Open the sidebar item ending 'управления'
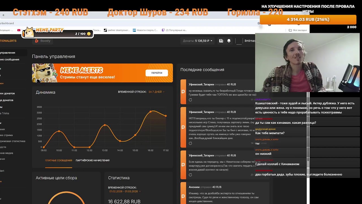This screenshot has height=204, width=362. tap(8, 53)
